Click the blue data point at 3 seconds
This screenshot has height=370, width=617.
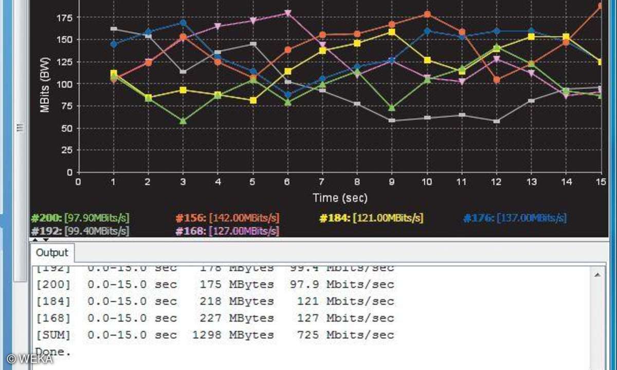183,23
